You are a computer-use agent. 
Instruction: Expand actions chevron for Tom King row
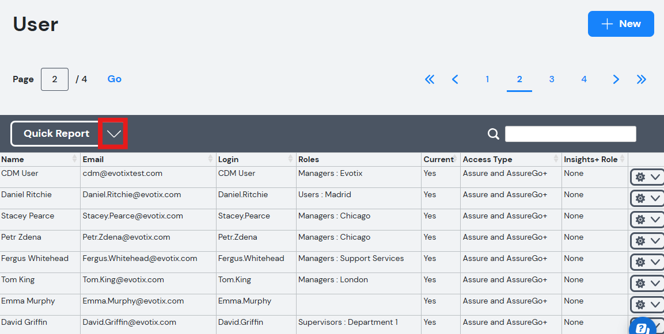click(655, 283)
